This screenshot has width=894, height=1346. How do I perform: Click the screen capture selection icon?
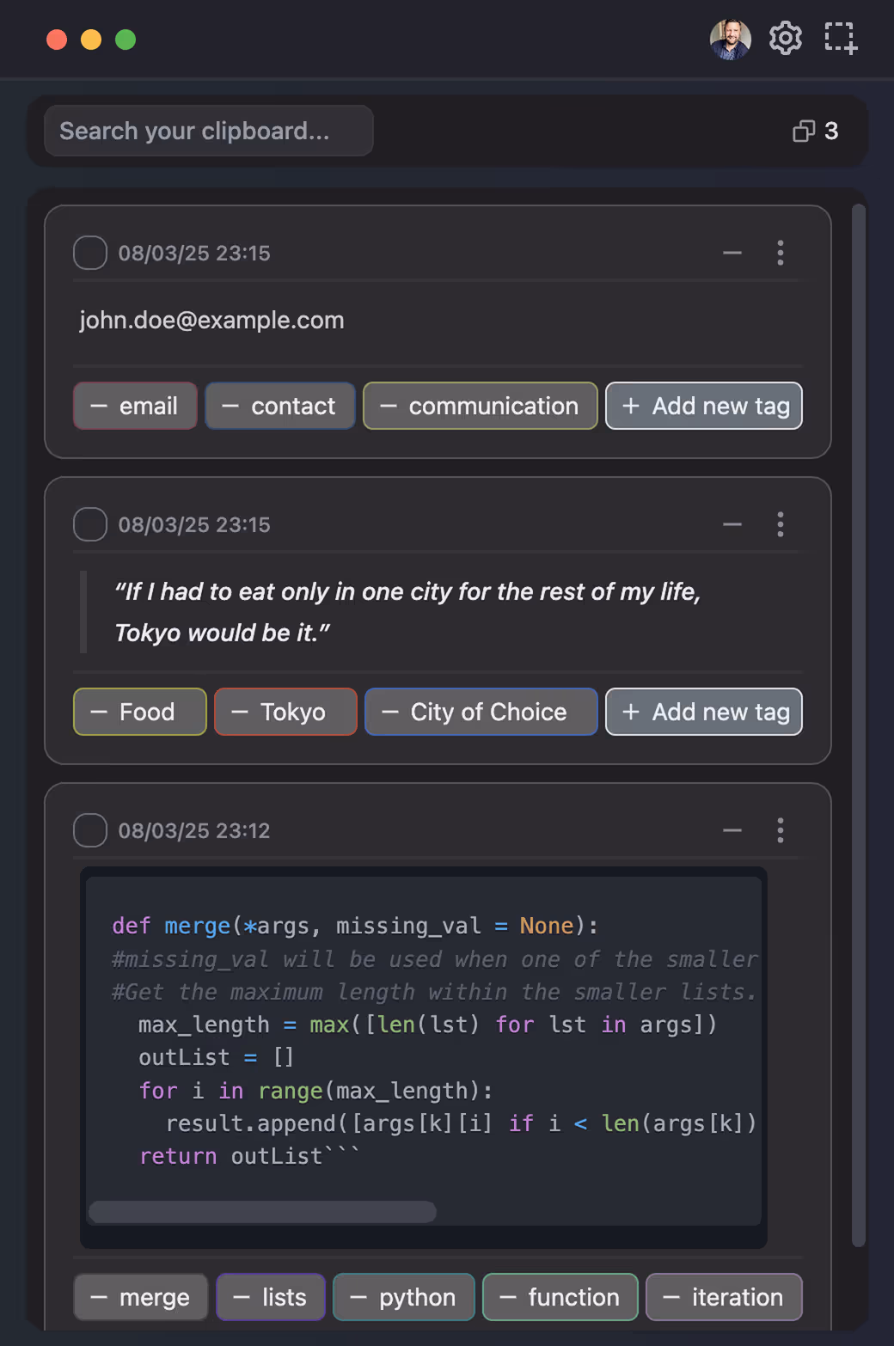(840, 39)
